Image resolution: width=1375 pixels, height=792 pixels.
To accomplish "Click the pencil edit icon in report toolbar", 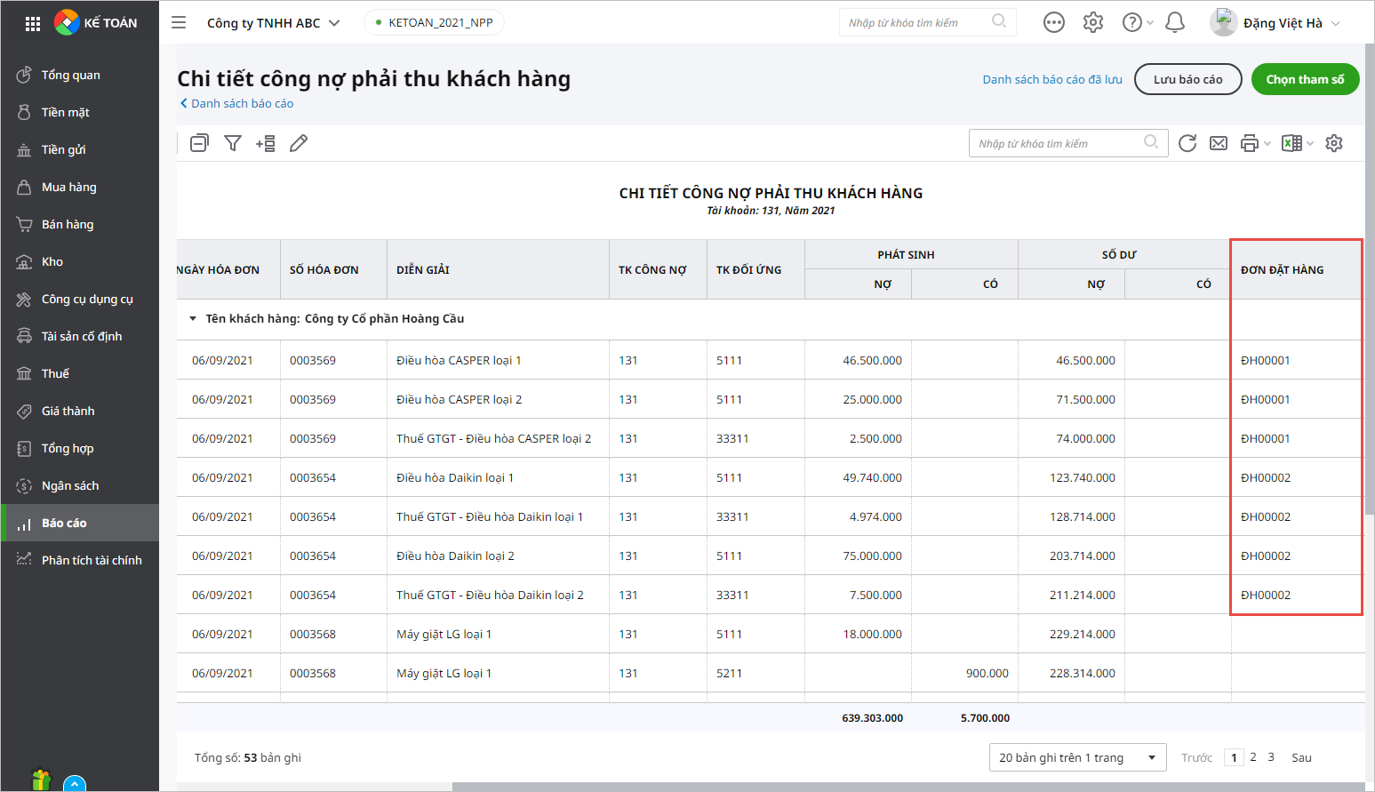I will [299, 143].
